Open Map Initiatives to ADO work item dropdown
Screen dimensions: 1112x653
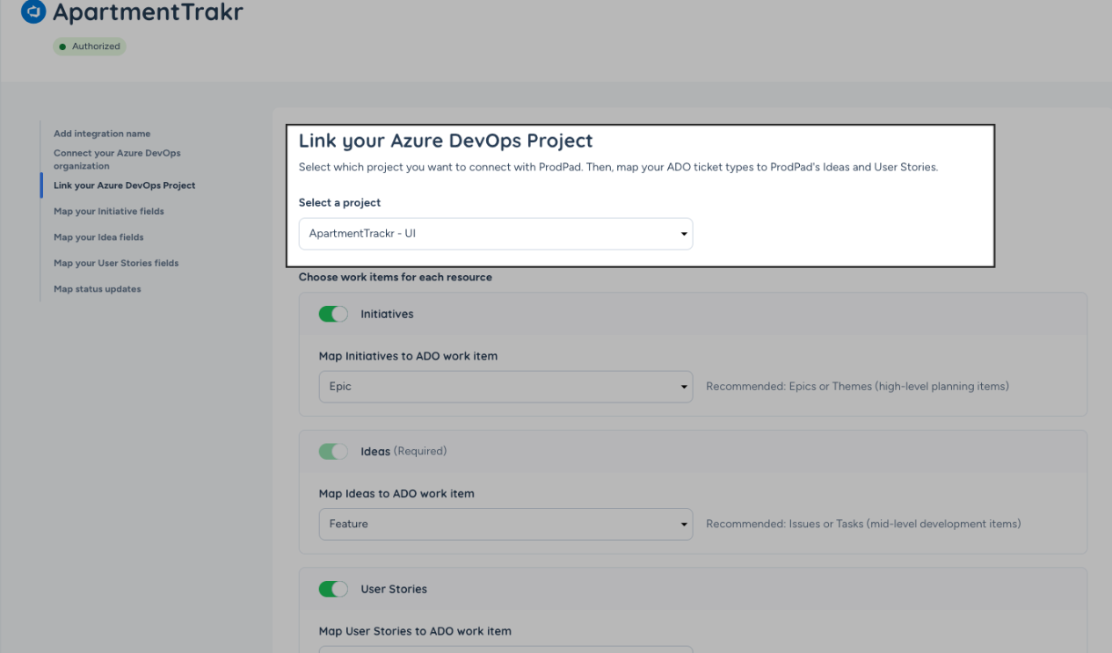(x=505, y=387)
